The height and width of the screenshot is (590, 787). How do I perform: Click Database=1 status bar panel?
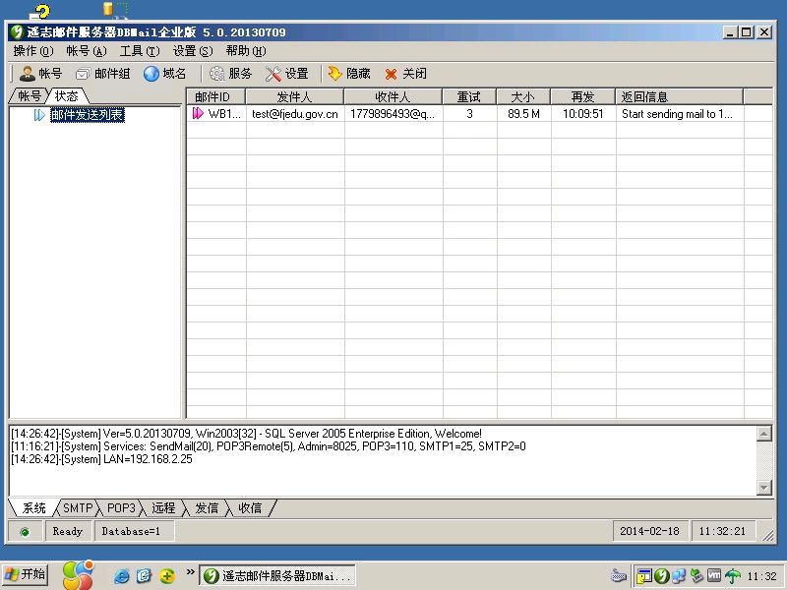(x=134, y=531)
